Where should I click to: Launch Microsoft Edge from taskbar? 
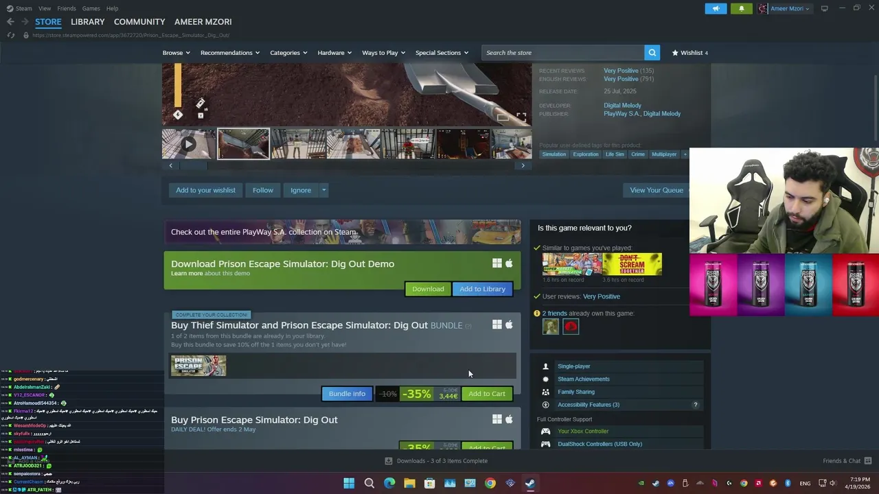pyautogui.click(x=389, y=483)
